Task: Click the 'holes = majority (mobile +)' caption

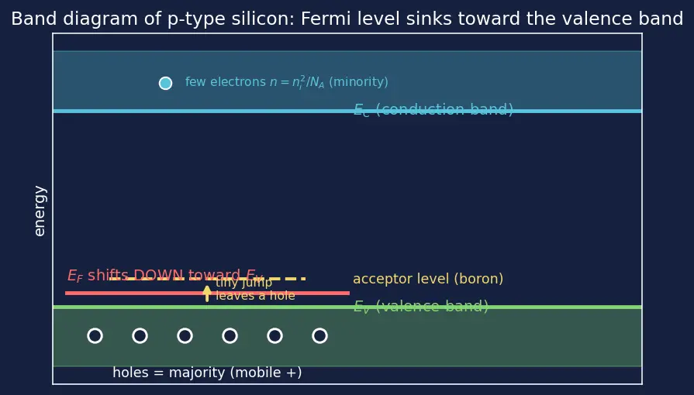Action: coord(207,373)
